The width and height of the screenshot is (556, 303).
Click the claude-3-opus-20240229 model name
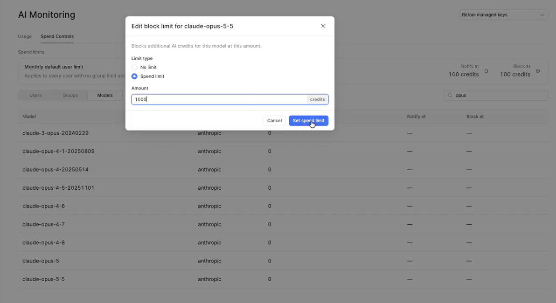56,133
